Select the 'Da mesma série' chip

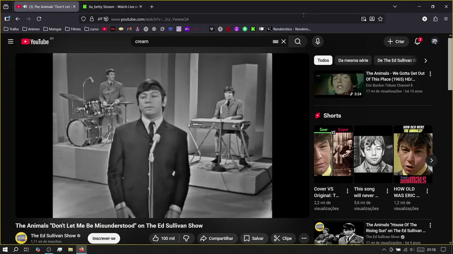pos(353,60)
